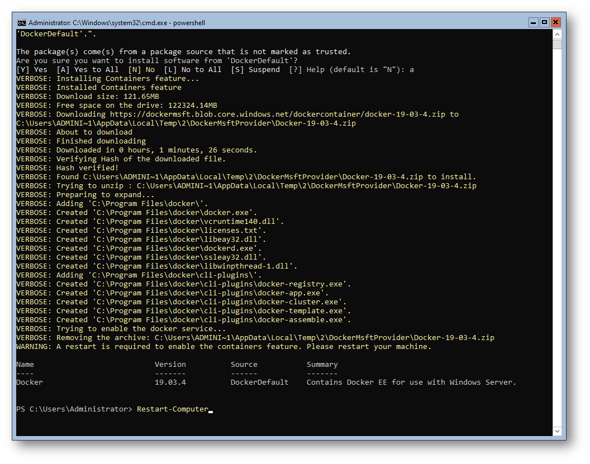The height and width of the screenshot is (464, 590).
Task: Click the 'Are you sure you want to install' line
Action: (156, 61)
